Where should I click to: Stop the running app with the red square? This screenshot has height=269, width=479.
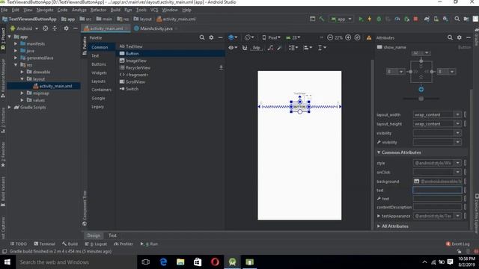[415, 19]
